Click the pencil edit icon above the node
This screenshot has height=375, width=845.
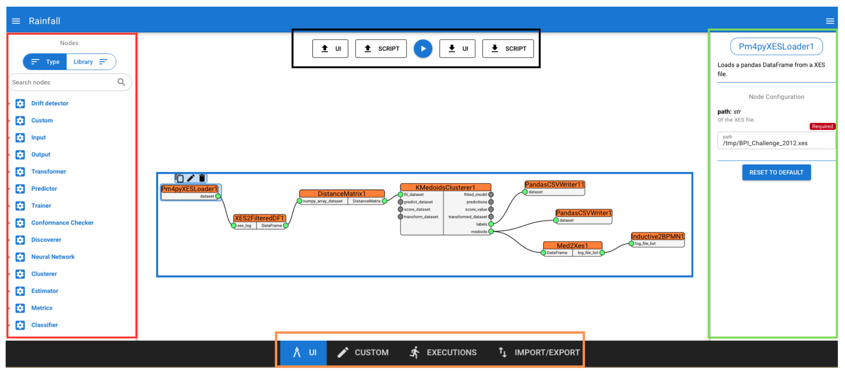(x=191, y=178)
